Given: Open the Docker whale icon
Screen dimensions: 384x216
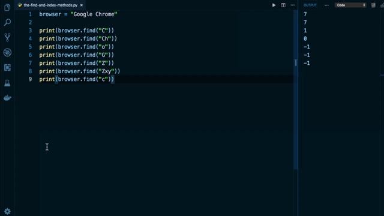Looking at the screenshot, I should 7,98.
